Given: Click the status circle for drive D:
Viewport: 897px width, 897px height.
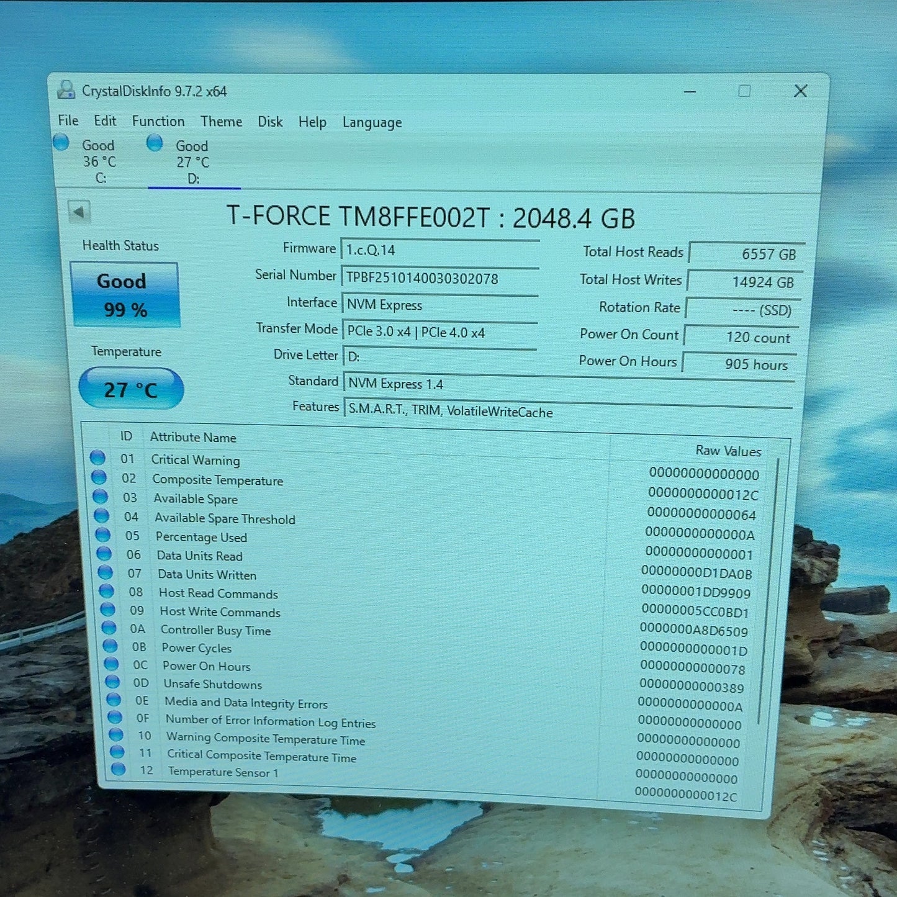Looking at the screenshot, I should 155,143.
